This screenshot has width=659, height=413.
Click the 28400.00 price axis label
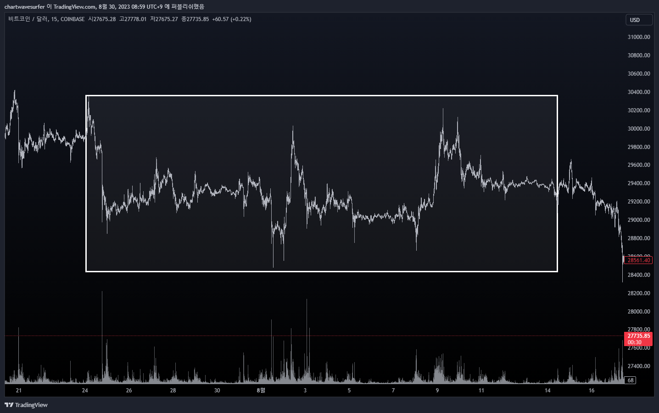click(639, 275)
